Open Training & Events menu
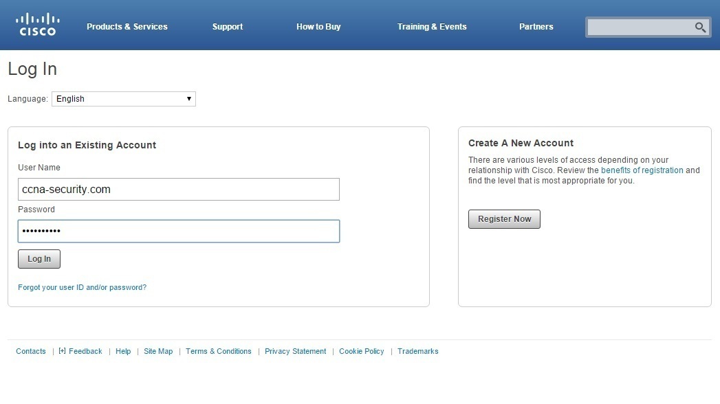The image size is (720, 404). (432, 27)
